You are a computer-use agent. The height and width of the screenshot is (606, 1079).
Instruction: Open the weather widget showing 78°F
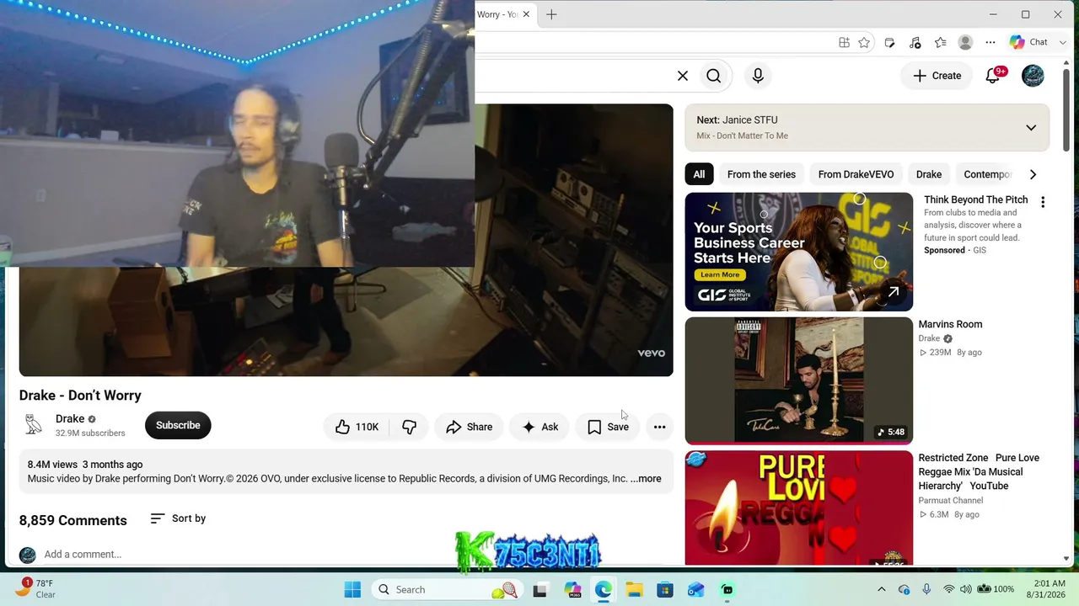35,589
